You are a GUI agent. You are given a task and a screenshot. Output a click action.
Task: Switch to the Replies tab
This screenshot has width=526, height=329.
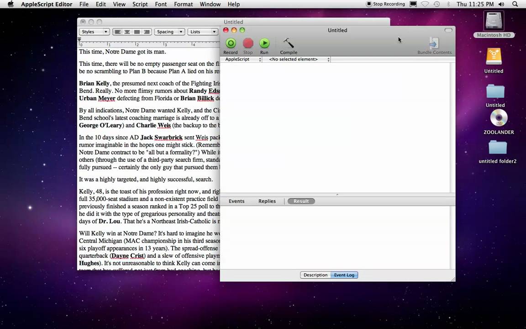coord(267,201)
